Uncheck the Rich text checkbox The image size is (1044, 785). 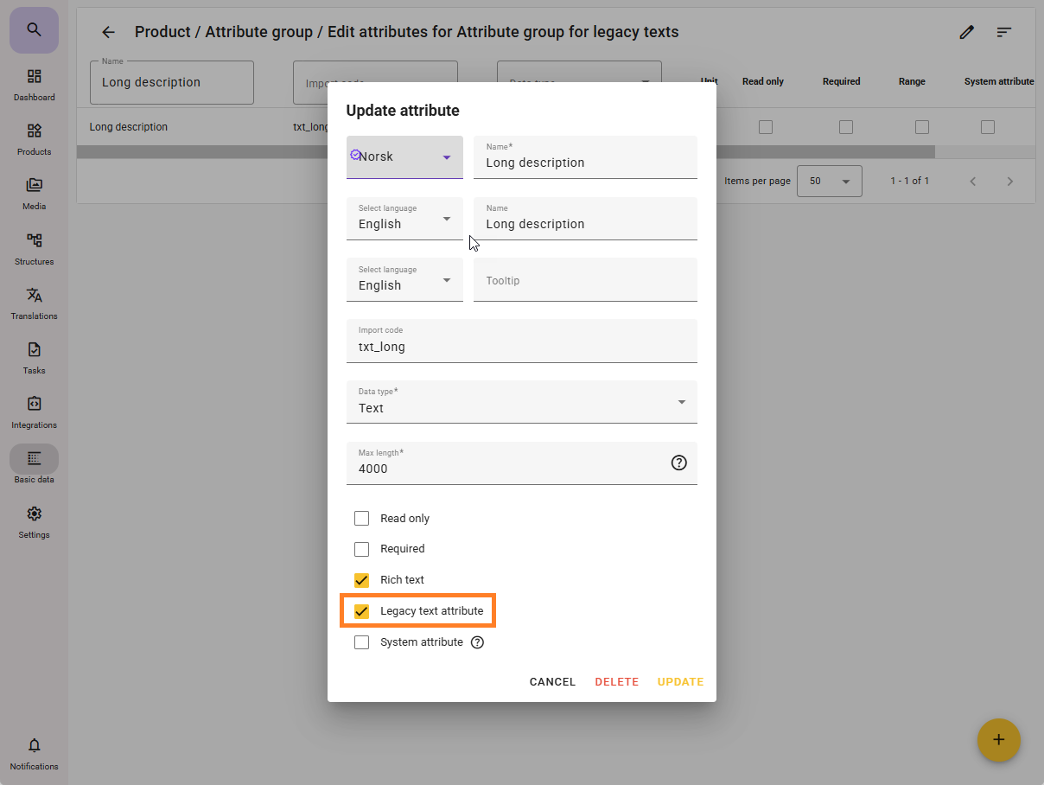tap(362, 580)
